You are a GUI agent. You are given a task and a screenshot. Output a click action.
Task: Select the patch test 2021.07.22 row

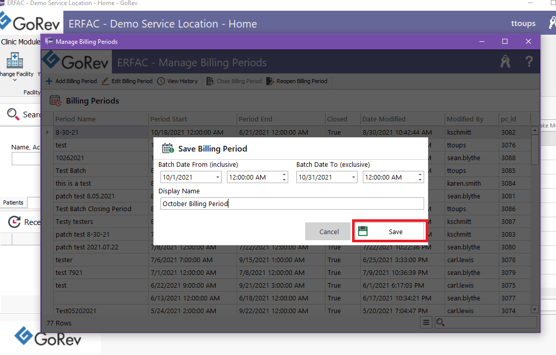click(287, 247)
